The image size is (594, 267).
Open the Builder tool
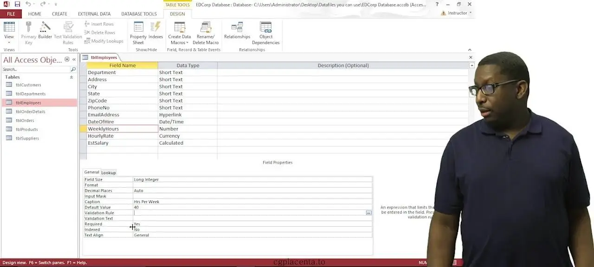point(45,31)
